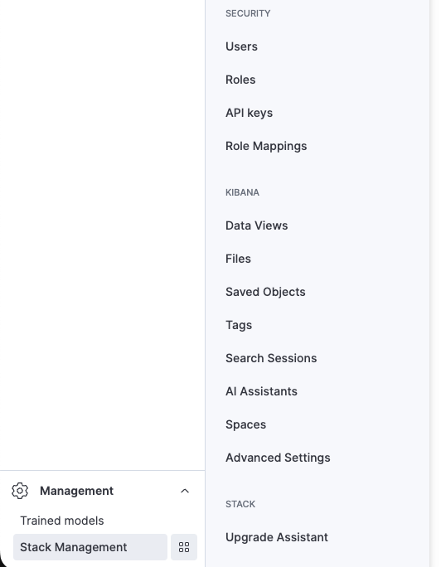The height and width of the screenshot is (567, 441).
Task: Open Advanced Settings
Action: click(278, 458)
